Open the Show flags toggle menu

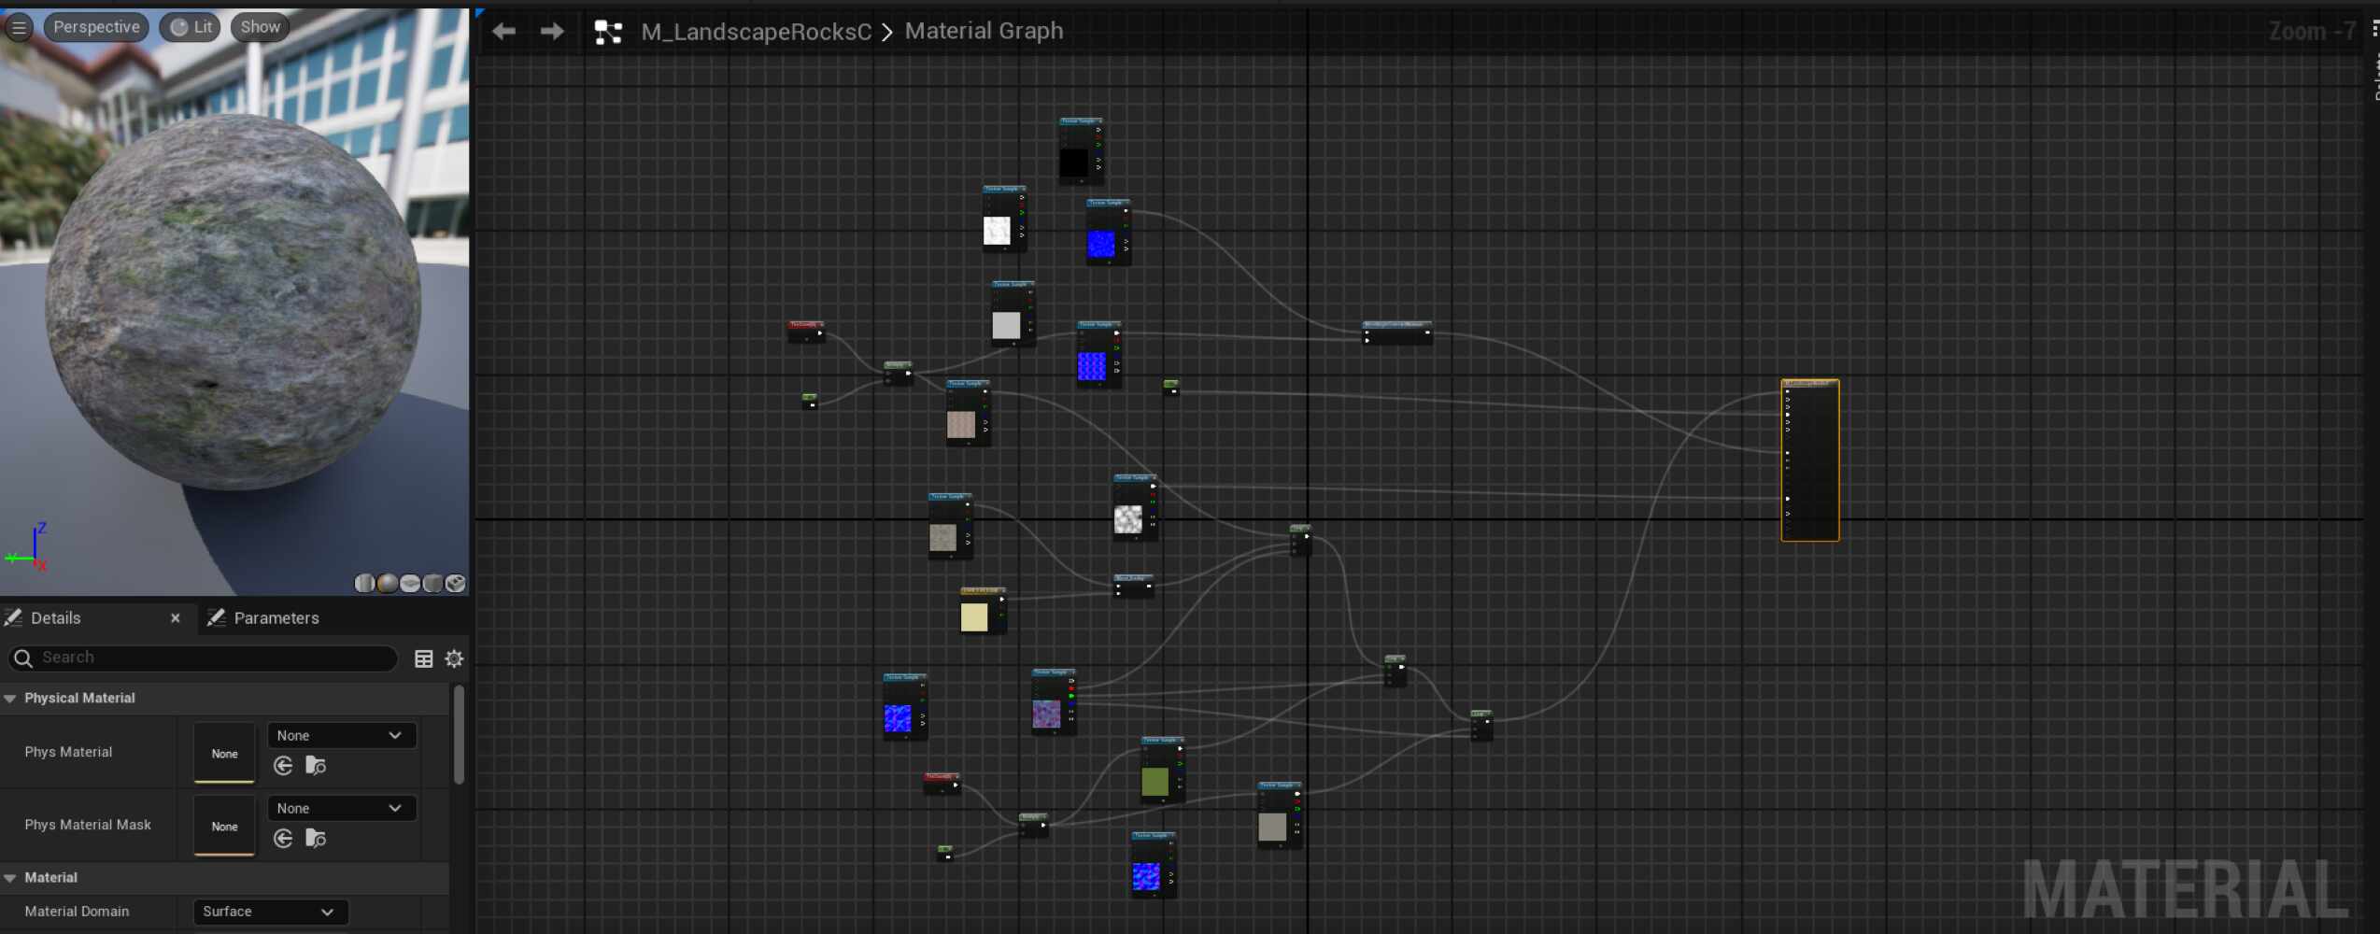259,26
